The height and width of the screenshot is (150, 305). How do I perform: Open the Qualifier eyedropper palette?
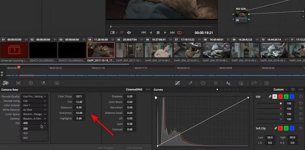(190, 83)
